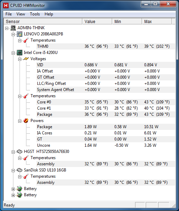Collapse the ADMIN-THINK root node
The image size is (179, 211).
[x=7, y=28]
